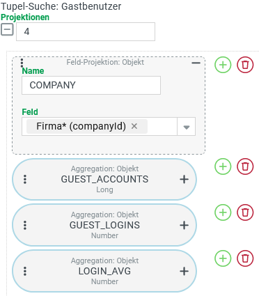This screenshot has height=296, width=259.
Task: Grab the GUEST_ACCOUNTS drag handle dots
Action: [x=25, y=179]
